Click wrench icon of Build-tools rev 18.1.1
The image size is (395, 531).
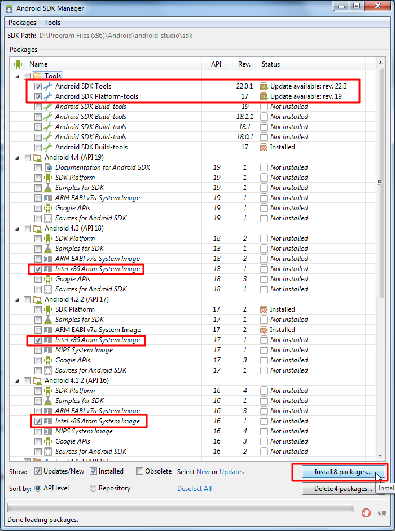coord(48,117)
